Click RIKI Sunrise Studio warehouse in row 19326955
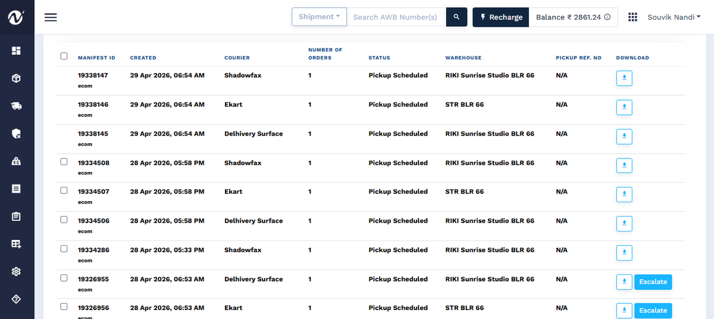Image resolution: width=714 pixels, height=319 pixels. pyautogui.click(x=490, y=279)
